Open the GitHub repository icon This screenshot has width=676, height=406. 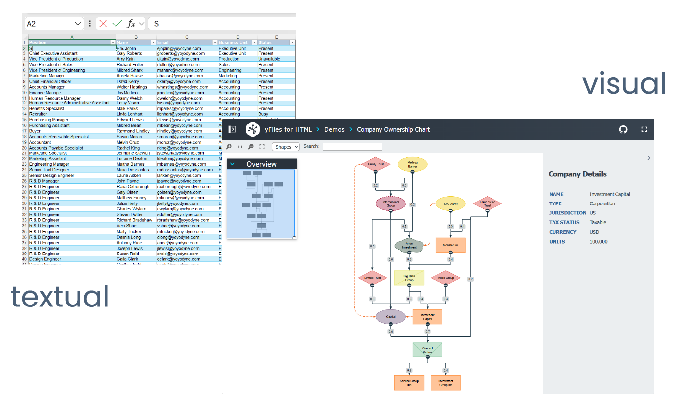tap(623, 129)
